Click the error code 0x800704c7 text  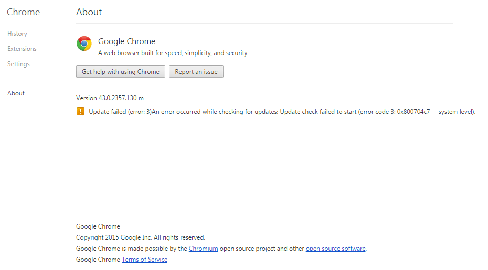tap(413, 112)
